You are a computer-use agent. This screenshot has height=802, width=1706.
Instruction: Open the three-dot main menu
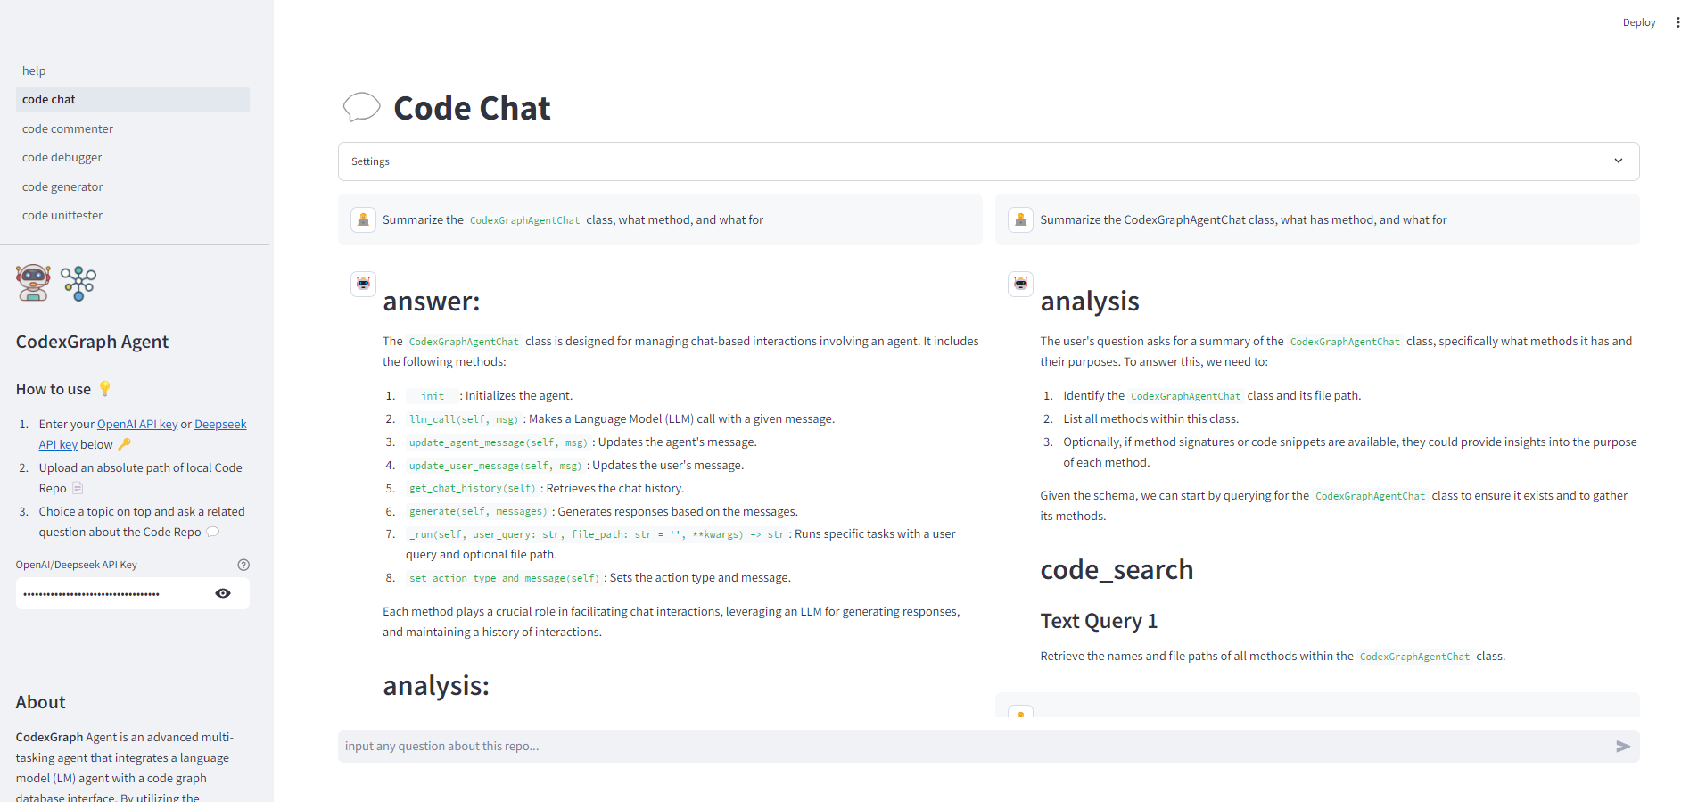coord(1677,22)
